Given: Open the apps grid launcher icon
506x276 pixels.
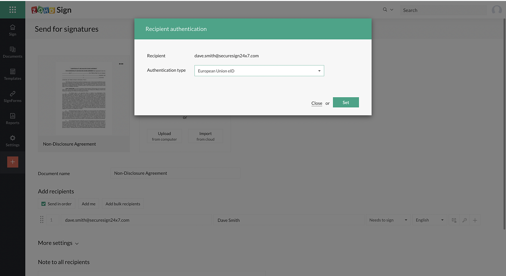Looking at the screenshot, I should [12, 10].
